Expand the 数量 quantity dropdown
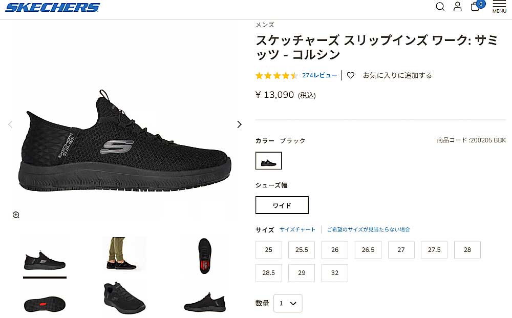 tap(288, 303)
